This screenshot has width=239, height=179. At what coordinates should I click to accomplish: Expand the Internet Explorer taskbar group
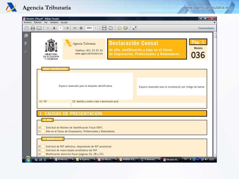(x=160, y=159)
